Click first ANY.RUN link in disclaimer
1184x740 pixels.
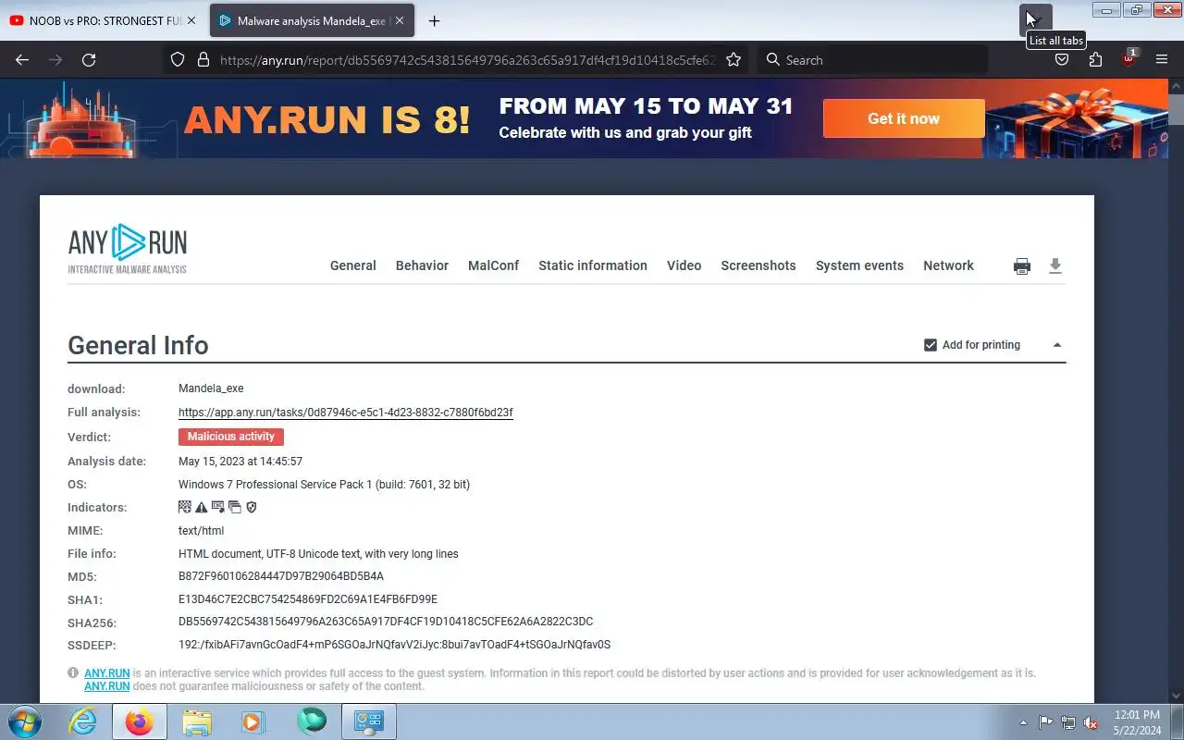tap(107, 673)
